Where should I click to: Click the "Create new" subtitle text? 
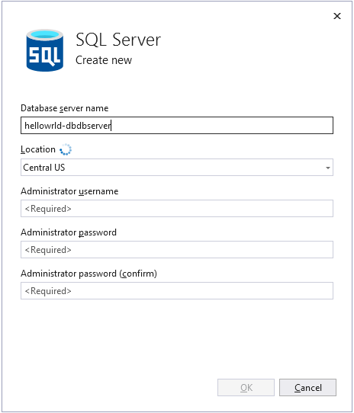[x=104, y=60]
